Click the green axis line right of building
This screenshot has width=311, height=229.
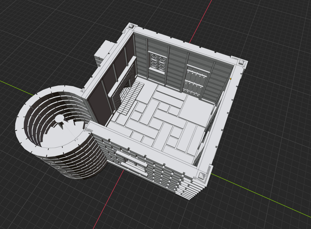coord(262,196)
